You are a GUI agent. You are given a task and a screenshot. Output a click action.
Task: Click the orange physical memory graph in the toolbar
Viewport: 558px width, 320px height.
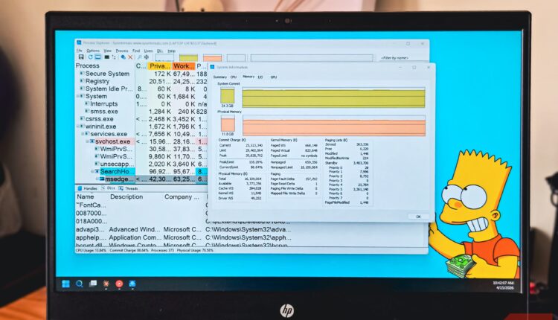tap(213, 57)
